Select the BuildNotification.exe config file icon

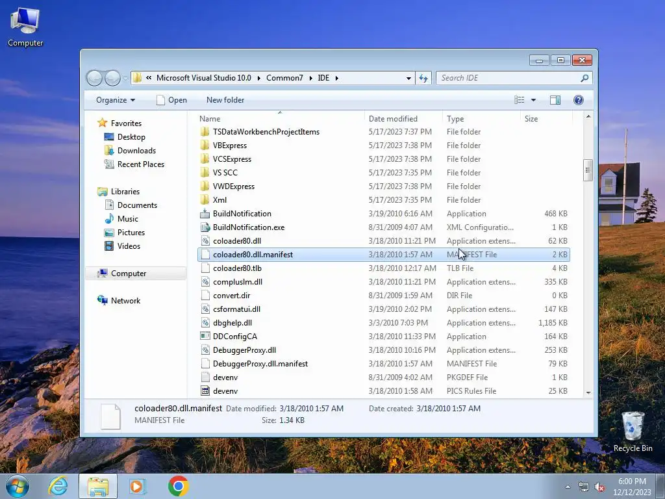pyautogui.click(x=205, y=227)
